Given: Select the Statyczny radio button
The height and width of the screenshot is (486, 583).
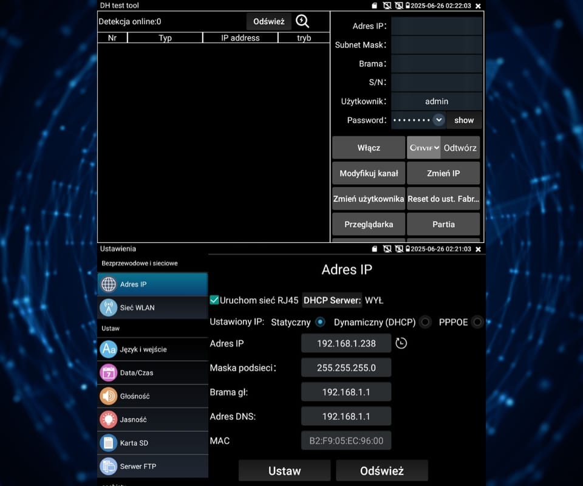Looking at the screenshot, I should tap(320, 322).
